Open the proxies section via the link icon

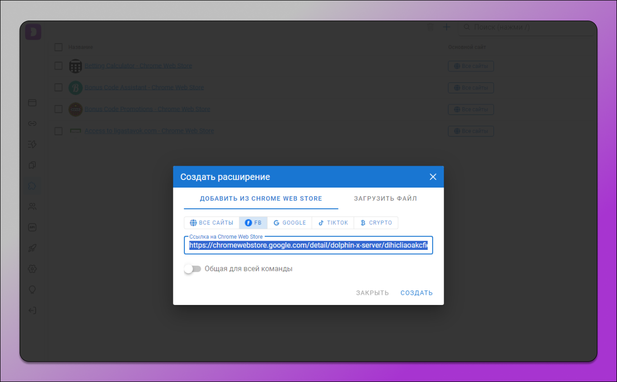33,124
